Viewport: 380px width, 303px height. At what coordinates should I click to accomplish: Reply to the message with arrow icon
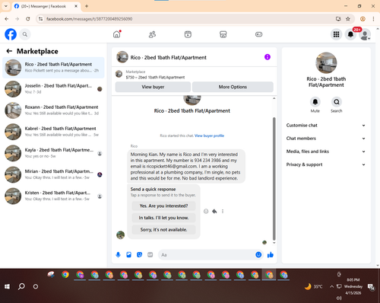[x=214, y=211]
